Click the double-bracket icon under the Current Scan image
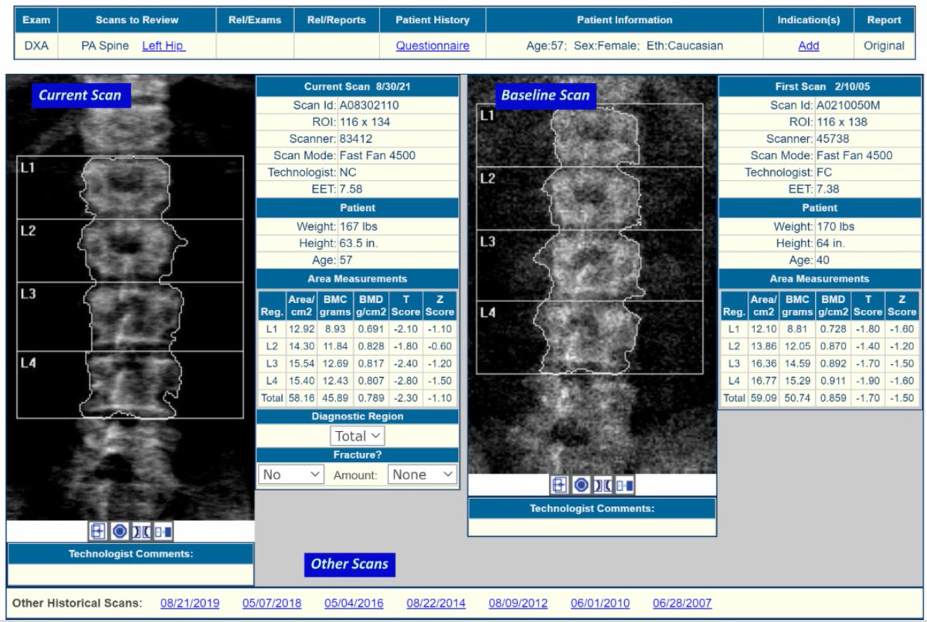Viewport: 927px width, 622px height. click(x=141, y=532)
